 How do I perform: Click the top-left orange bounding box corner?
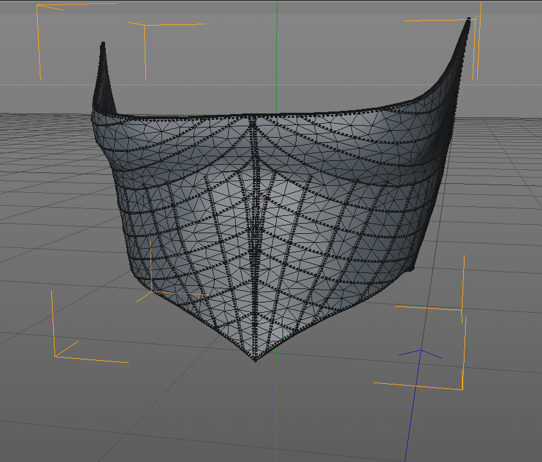tap(38, 6)
